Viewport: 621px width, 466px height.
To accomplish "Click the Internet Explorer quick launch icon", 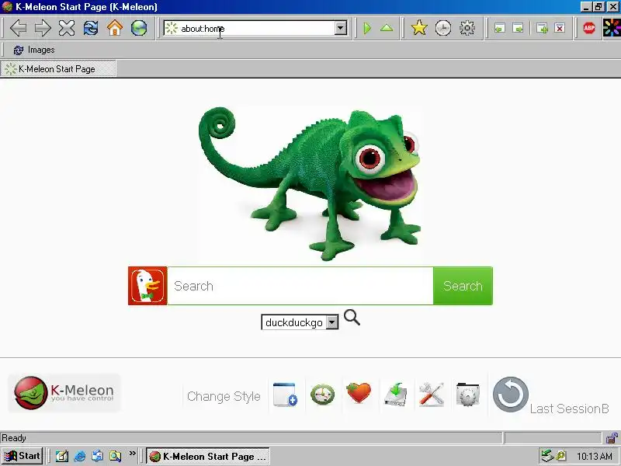I will (x=80, y=456).
